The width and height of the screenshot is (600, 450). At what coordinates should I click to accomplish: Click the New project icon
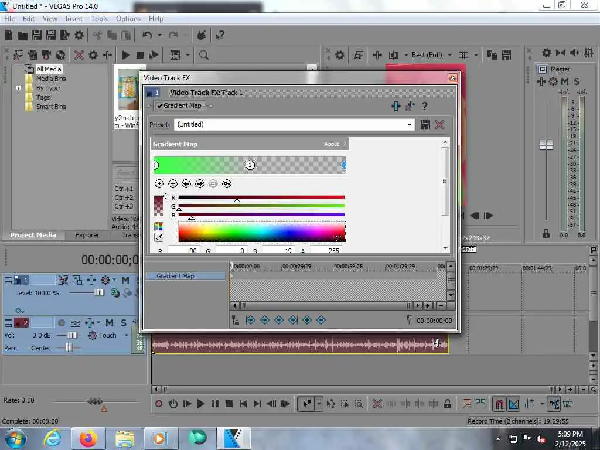tap(9, 35)
